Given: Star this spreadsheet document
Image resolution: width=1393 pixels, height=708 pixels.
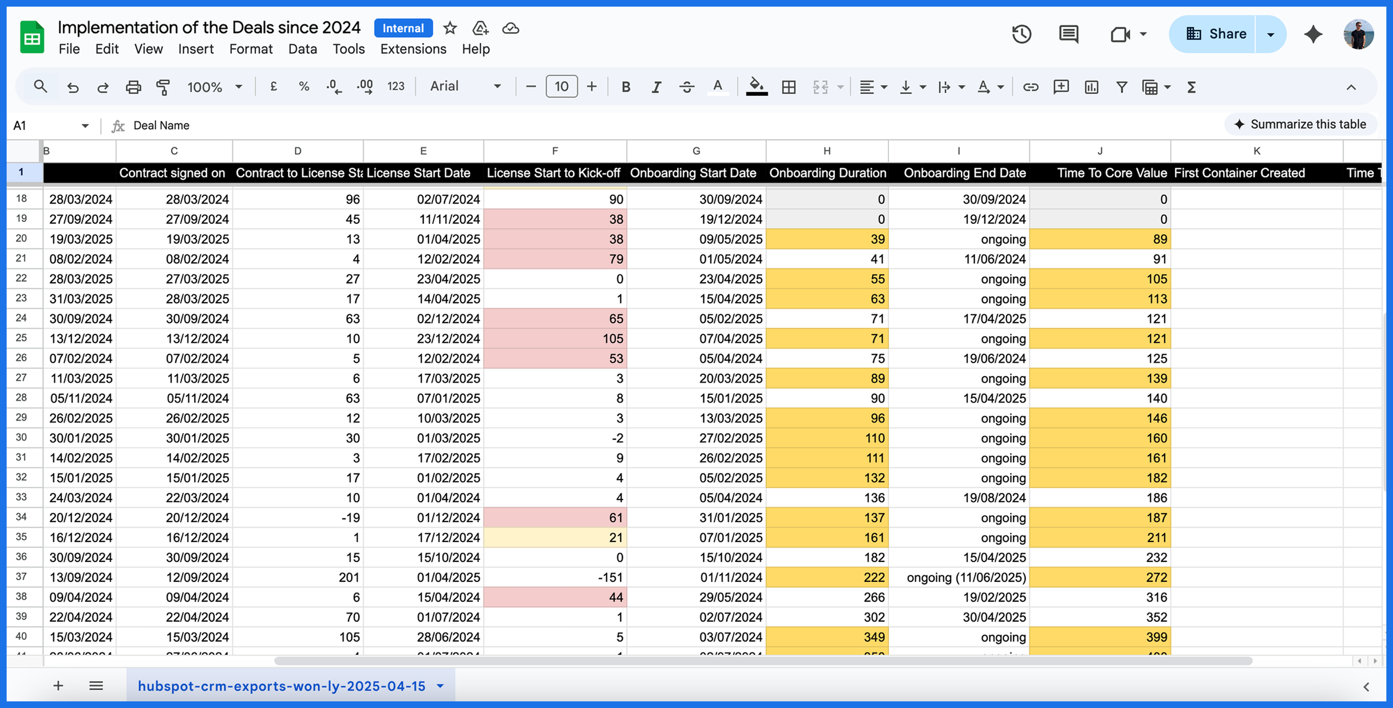Looking at the screenshot, I should coord(450,28).
